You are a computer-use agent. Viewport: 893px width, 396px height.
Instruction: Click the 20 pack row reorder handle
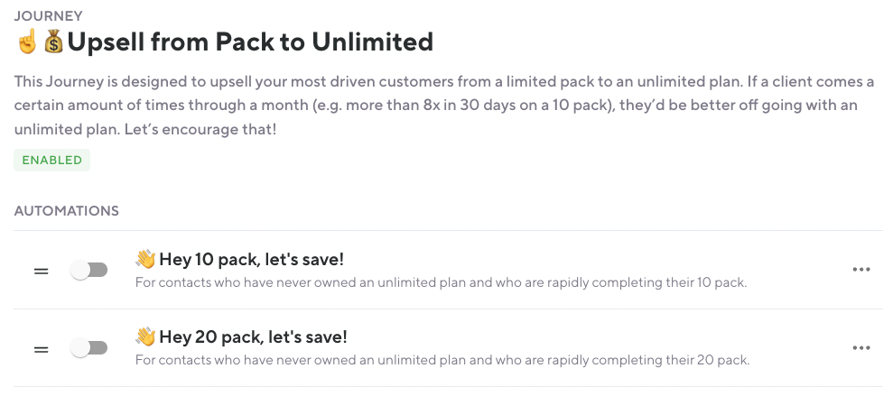point(41,348)
